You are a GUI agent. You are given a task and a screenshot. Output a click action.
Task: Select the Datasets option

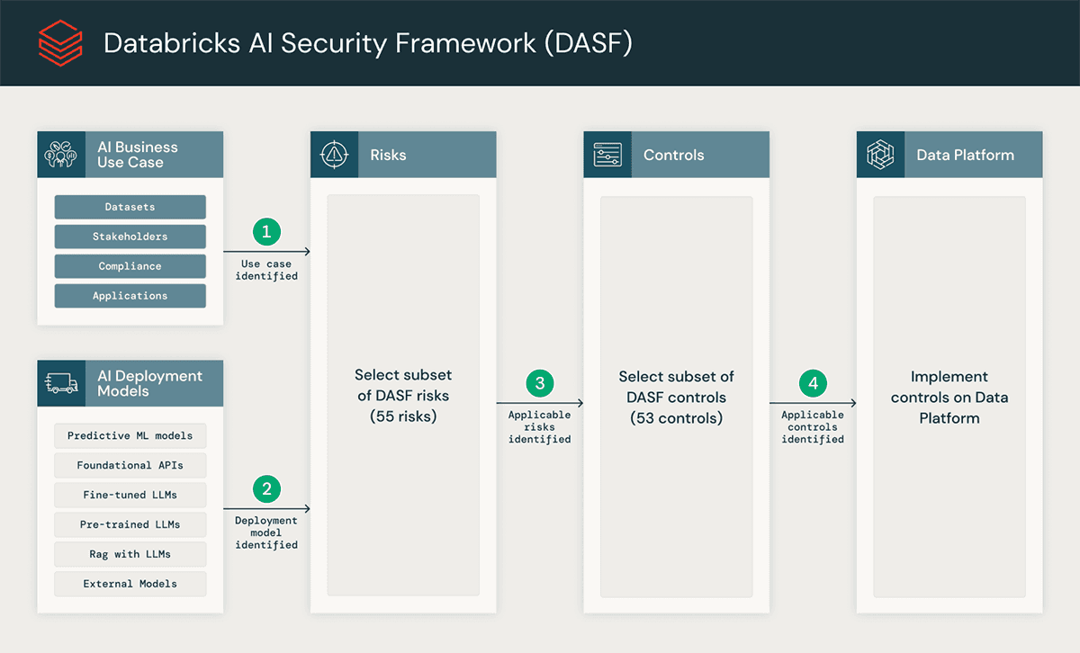130,207
